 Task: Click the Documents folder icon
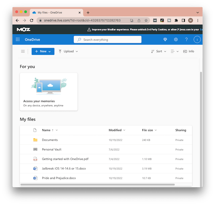point(35,140)
